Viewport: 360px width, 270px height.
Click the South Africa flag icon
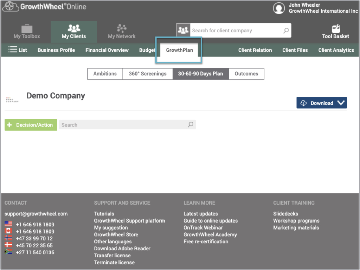coord(8,252)
